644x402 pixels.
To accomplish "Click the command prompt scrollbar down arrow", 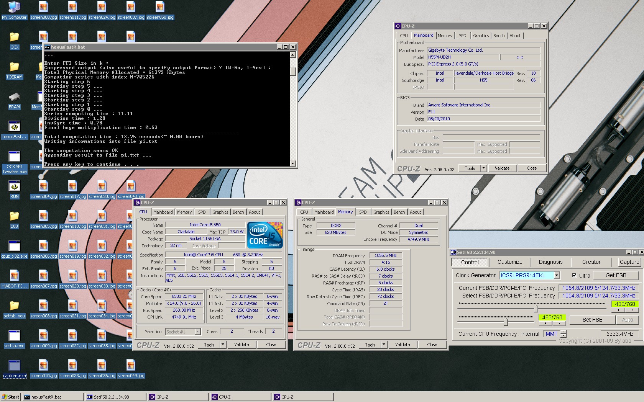I will click(x=292, y=163).
